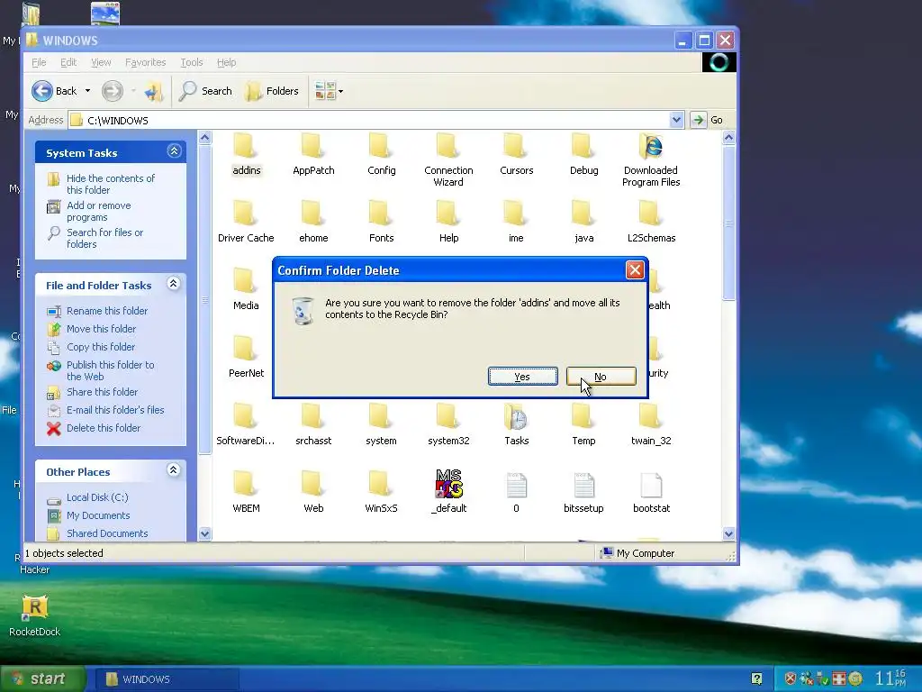Open the Views toolbar icon
The image size is (922, 692).
point(325,91)
